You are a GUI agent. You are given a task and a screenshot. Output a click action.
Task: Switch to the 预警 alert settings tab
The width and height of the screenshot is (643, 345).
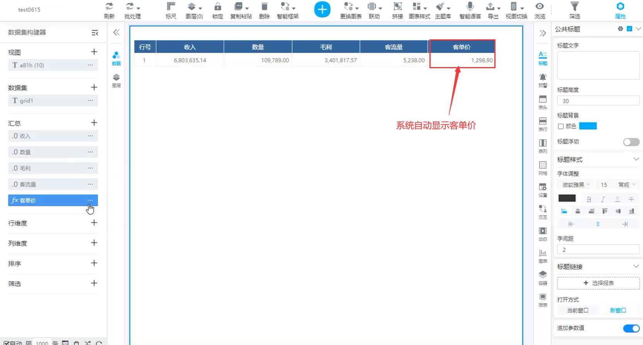[x=543, y=81]
